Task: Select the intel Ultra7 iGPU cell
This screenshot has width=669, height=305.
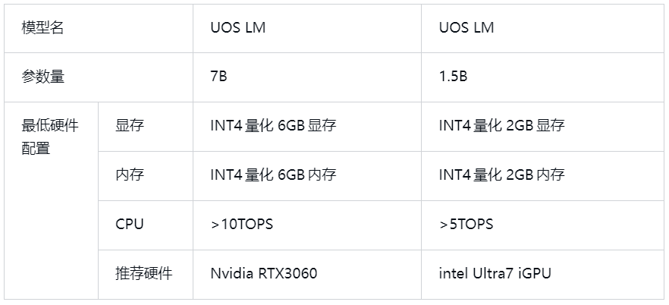Action: tap(495, 273)
